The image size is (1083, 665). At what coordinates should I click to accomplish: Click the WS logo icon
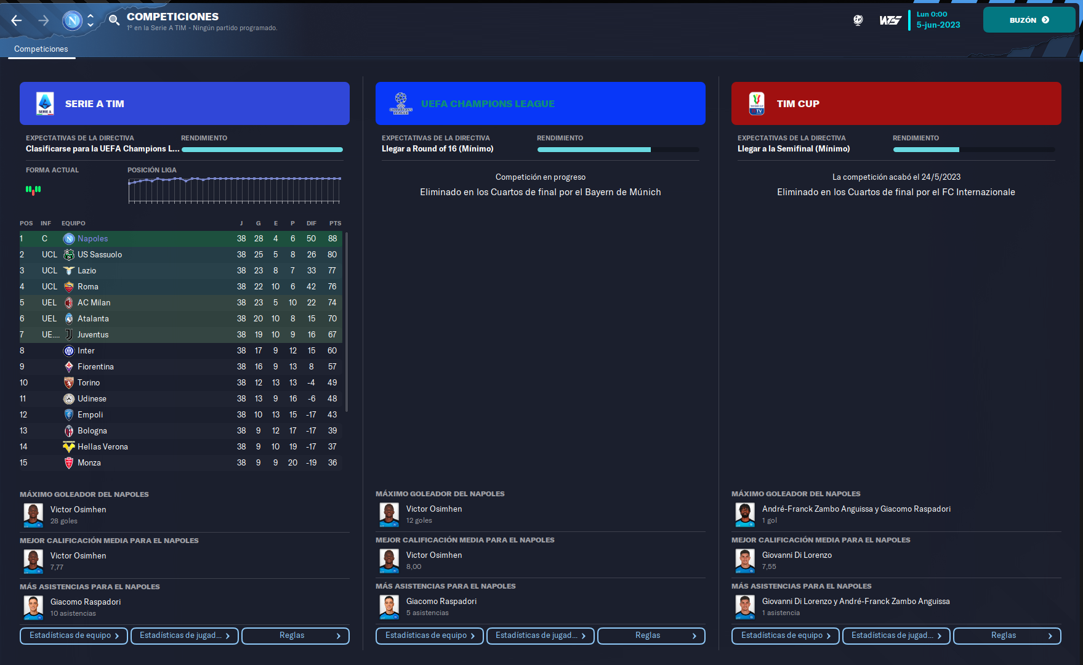coord(890,20)
